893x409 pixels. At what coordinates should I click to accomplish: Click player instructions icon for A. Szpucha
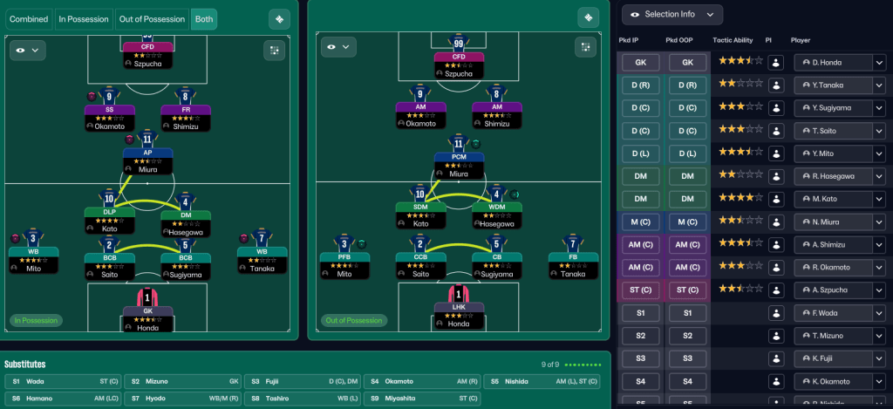tap(775, 289)
